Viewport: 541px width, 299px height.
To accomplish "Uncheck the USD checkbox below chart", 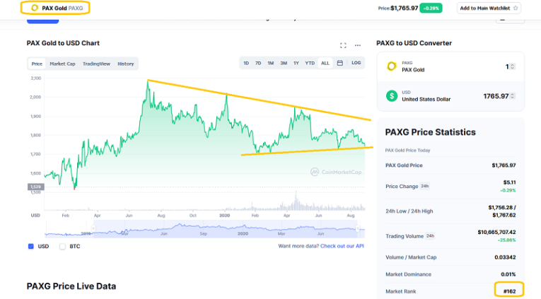I will pyautogui.click(x=31, y=247).
